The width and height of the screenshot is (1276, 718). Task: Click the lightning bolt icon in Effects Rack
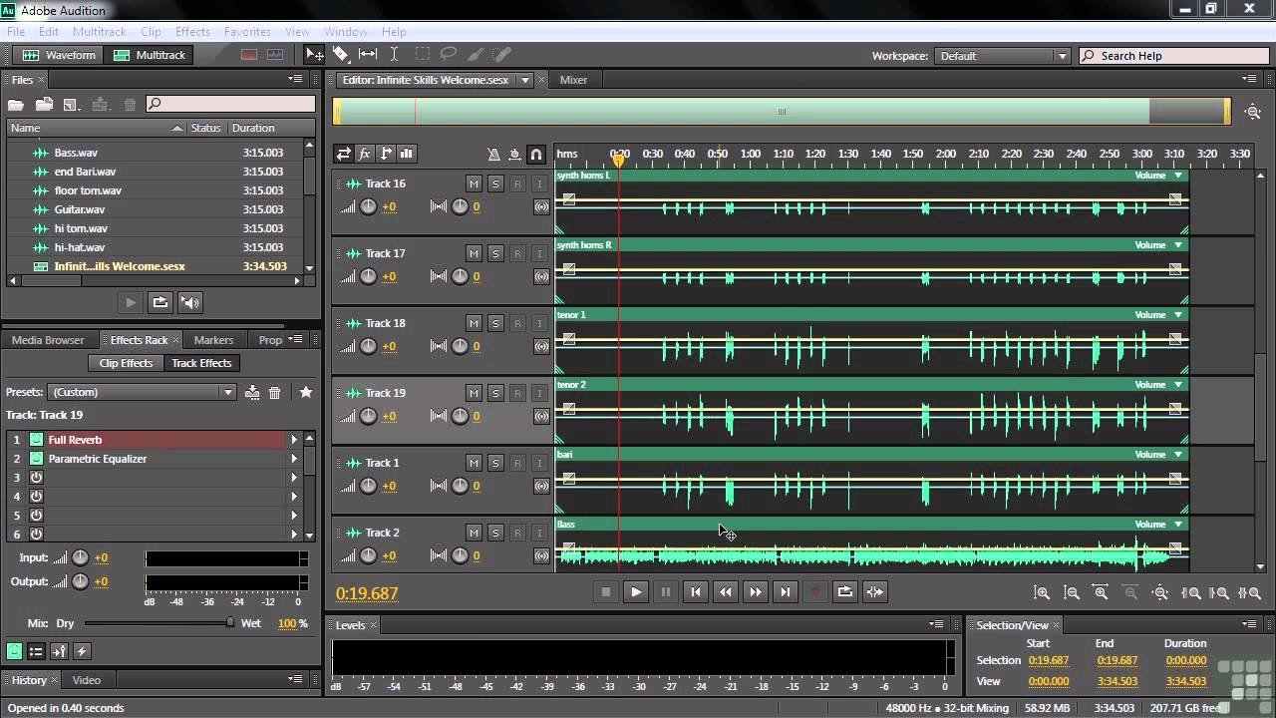tap(82, 651)
